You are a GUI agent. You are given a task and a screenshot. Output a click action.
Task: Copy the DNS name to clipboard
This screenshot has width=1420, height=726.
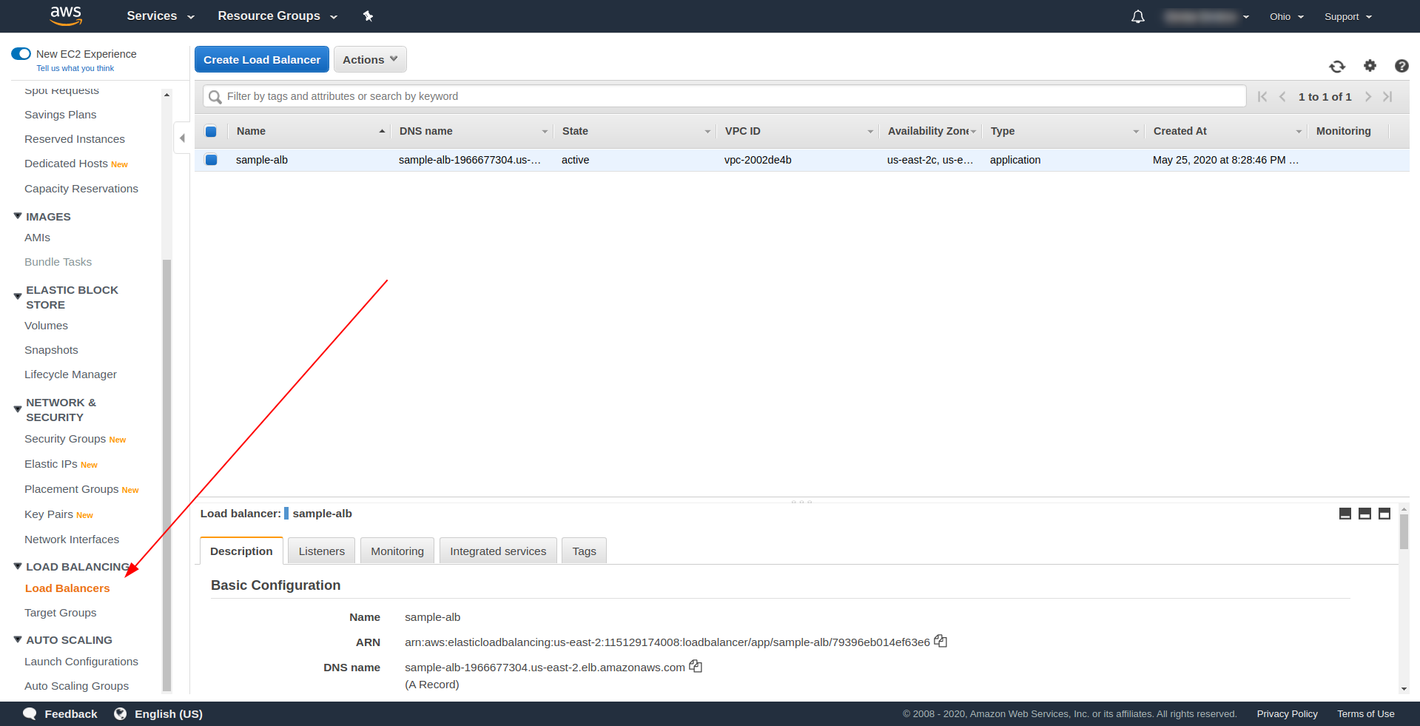696,666
